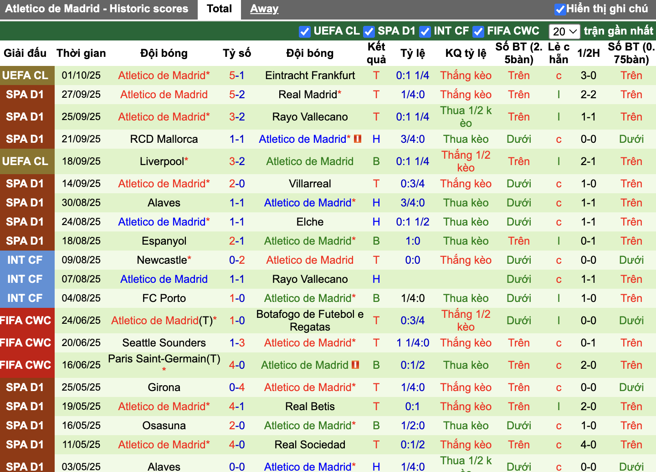The width and height of the screenshot is (656, 472).
Task: Click the Tỷ số column header
Action: [x=237, y=53]
